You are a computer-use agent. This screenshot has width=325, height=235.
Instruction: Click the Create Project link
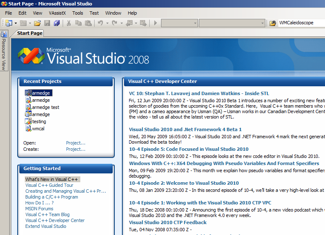pyautogui.click(x=76, y=149)
